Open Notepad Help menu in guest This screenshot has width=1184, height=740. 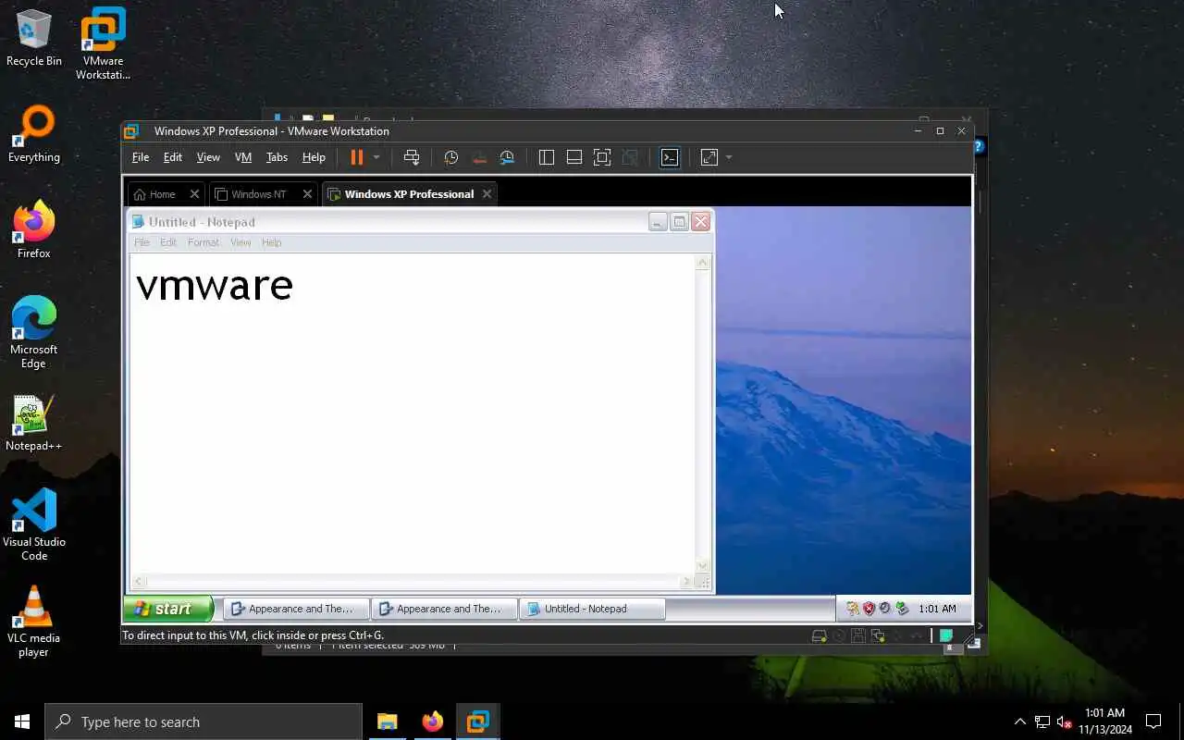[x=271, y=242]
